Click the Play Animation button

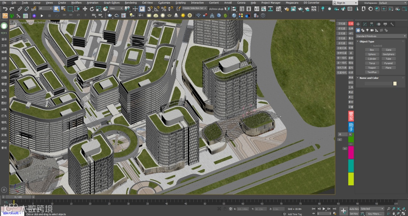coord(324,209)
